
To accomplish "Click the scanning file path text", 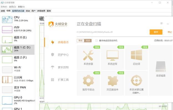I will pyautogui.click(x=95, y=32).
